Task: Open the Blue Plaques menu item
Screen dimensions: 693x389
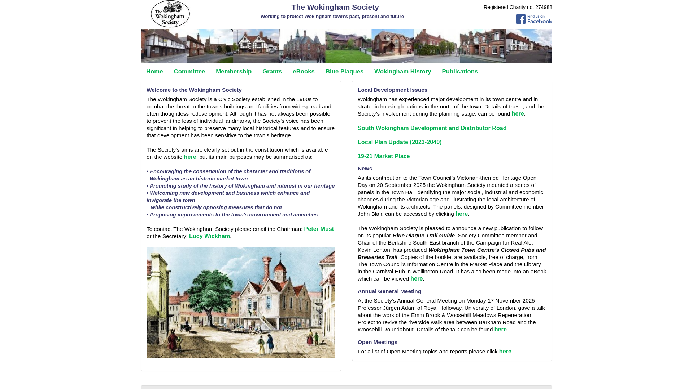Action: point(344,72)
